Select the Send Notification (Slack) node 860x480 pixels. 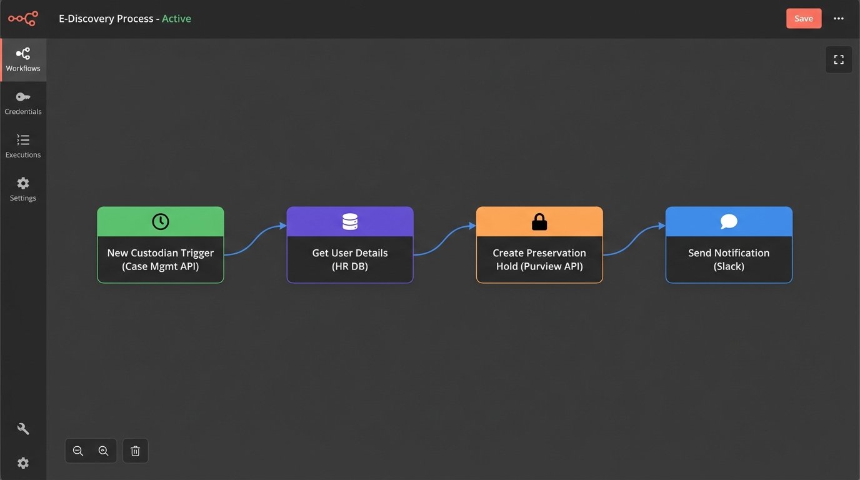click(x=728, y=259)
